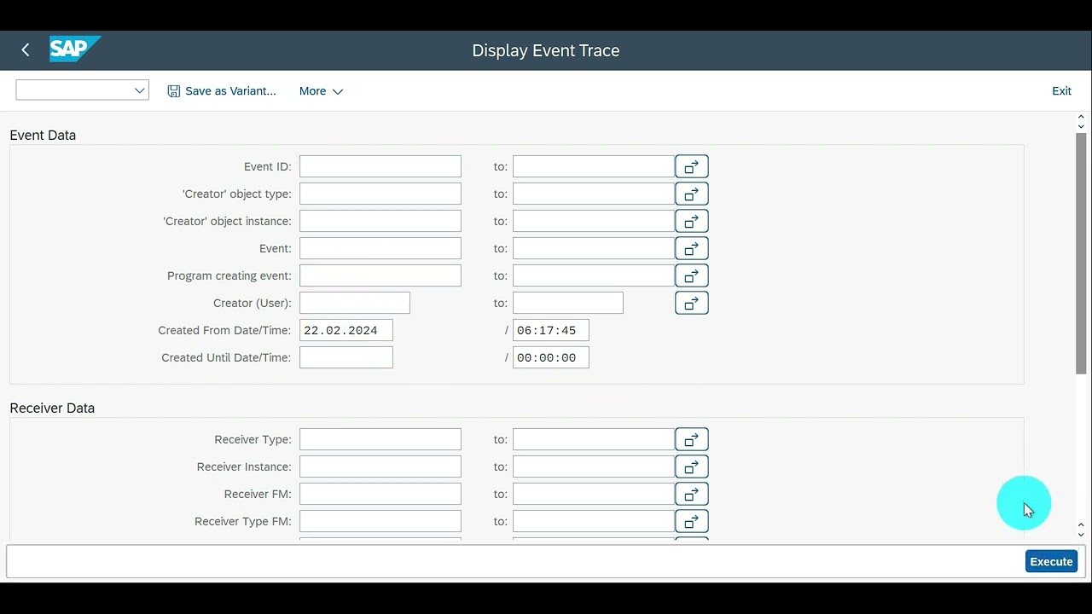Open multiple selection for Receiver Instance
The height and width of the screenshot is (614, 1092).
692,466
